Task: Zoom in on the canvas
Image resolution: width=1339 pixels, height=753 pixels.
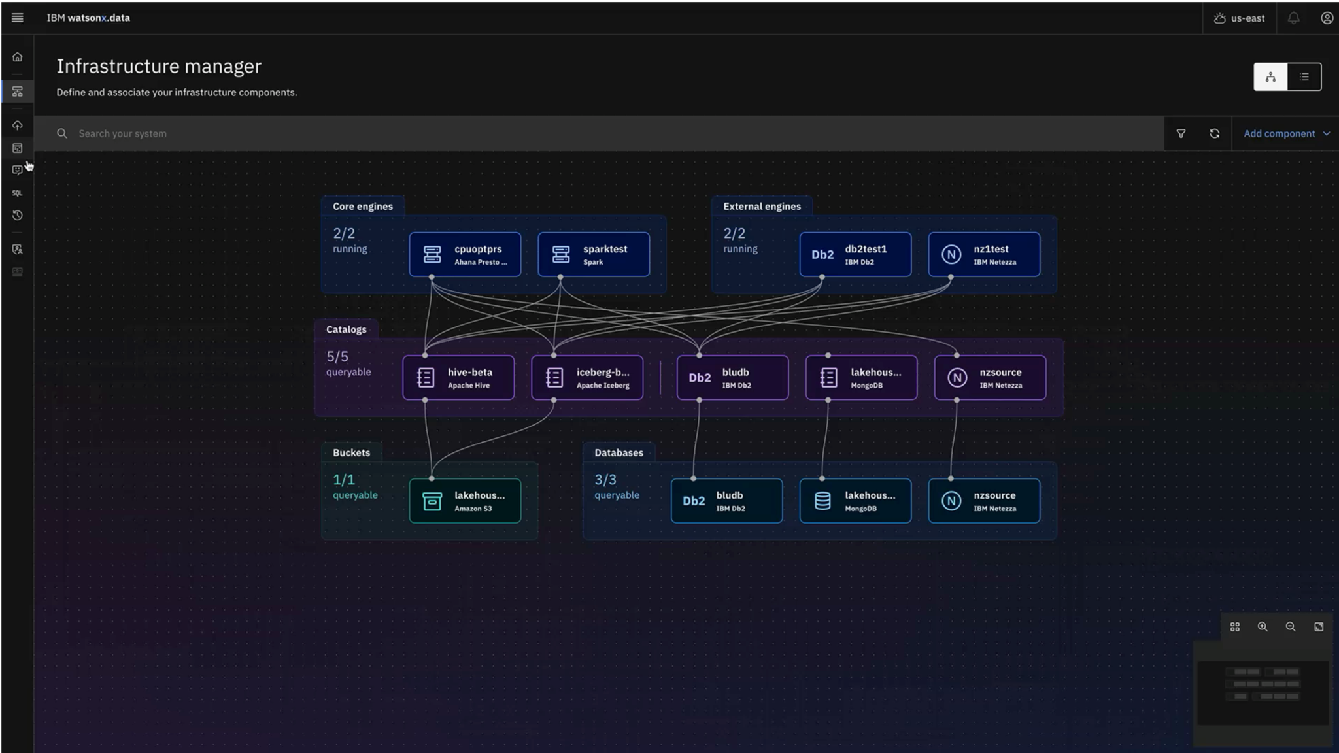Action: (1263, 626)
